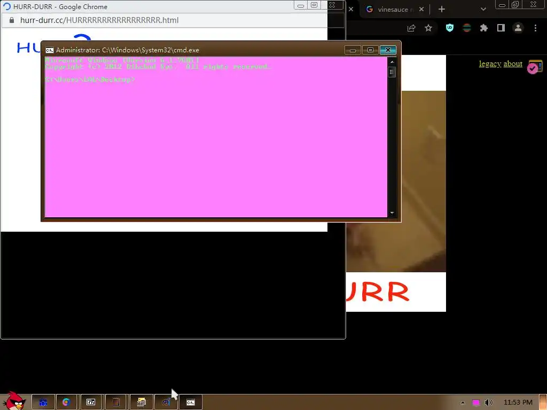
Task: Maximize the cmd.exe window
Action: [x=370, y=50]
